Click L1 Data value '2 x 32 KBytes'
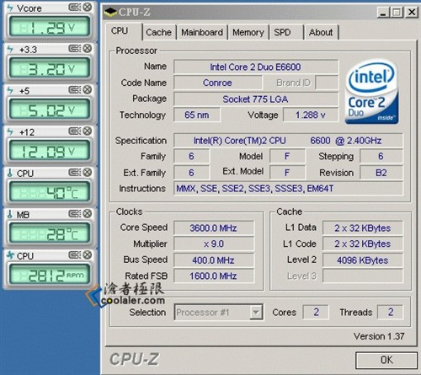The width and height of the screenshot is (421, 375). coord(362,228)
